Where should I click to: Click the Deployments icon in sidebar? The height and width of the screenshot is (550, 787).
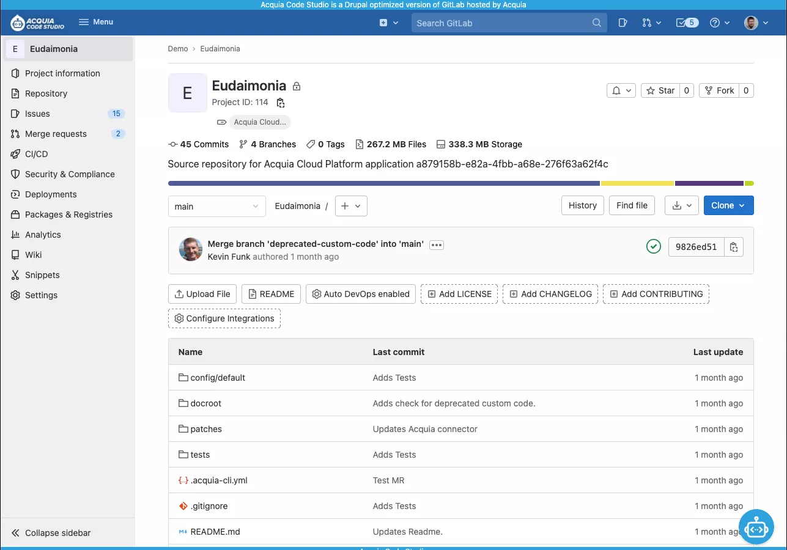(x=15, y=194)
